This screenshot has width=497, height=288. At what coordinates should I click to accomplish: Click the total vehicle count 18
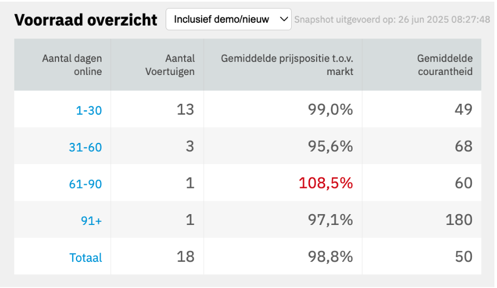point(185,256)
